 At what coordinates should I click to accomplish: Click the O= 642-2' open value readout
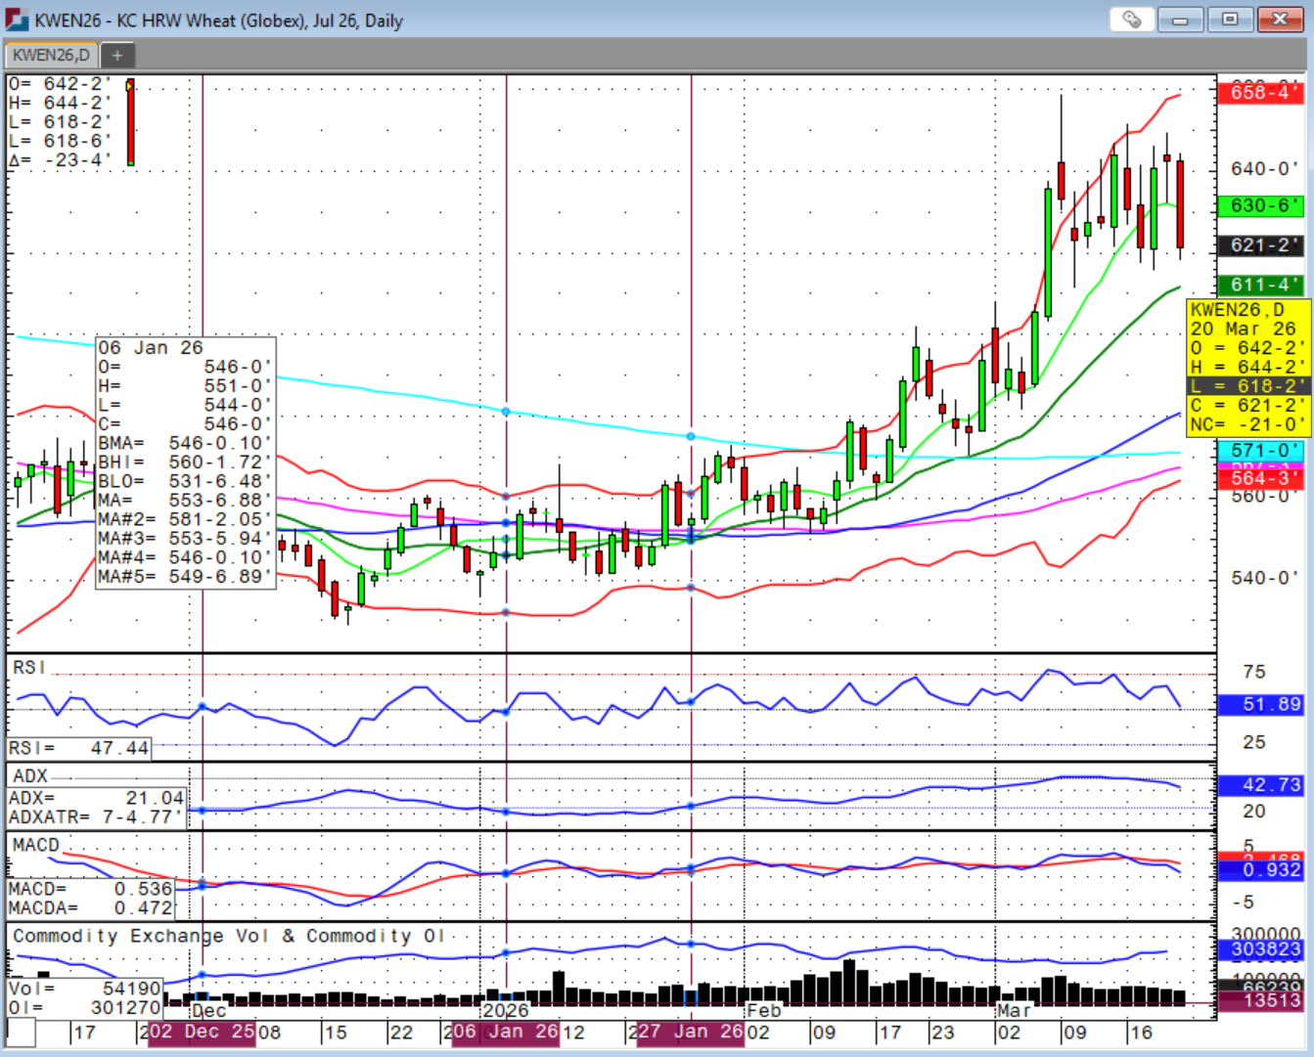pos(61,84)
